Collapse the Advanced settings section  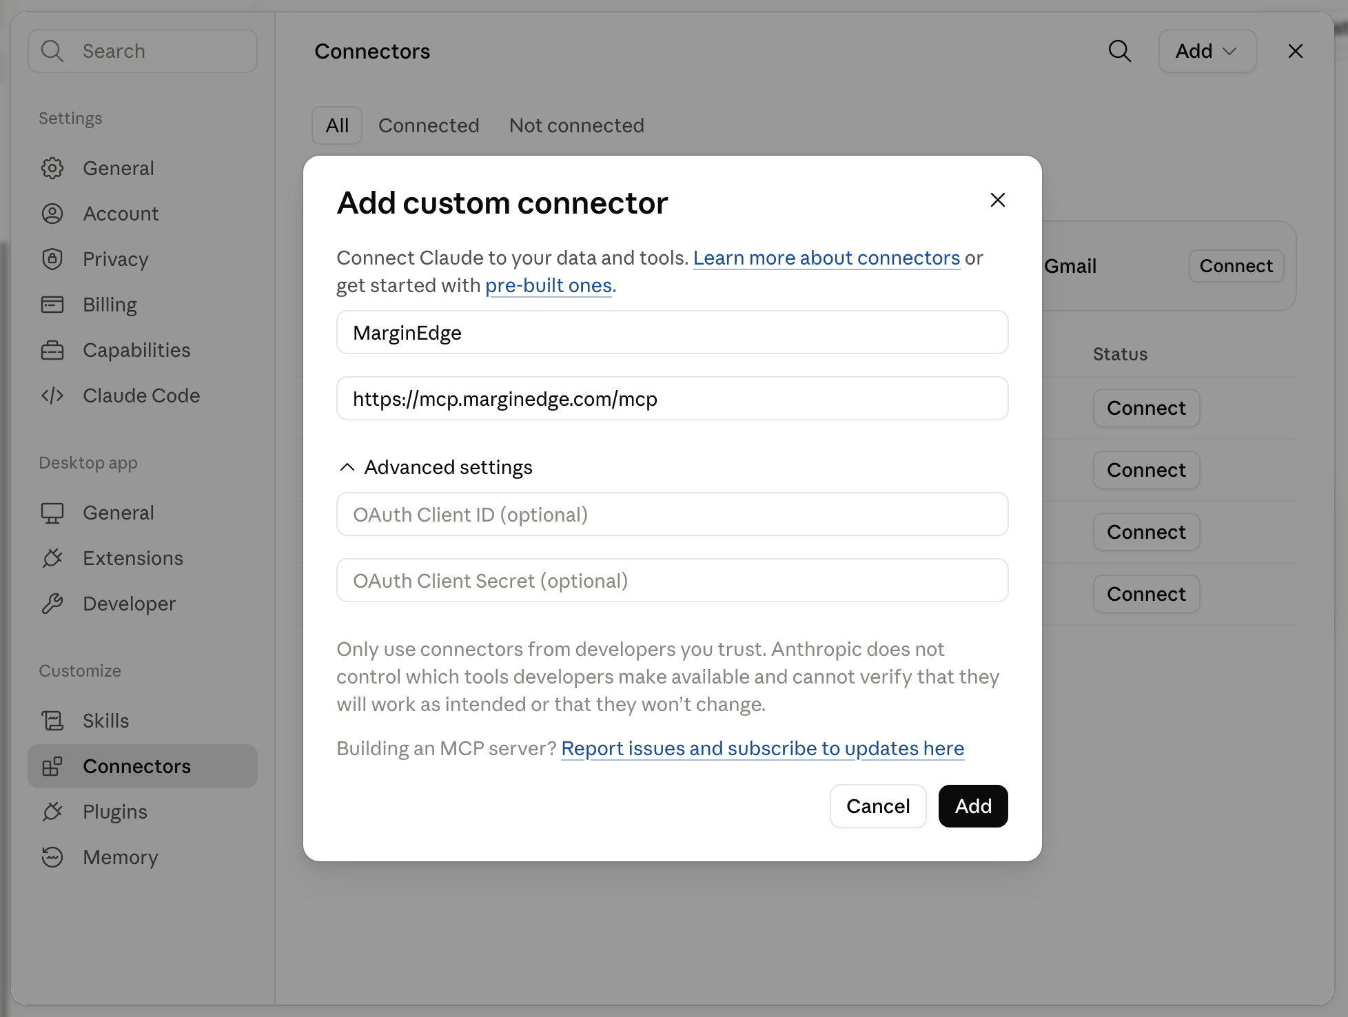[x=436, y=467]
